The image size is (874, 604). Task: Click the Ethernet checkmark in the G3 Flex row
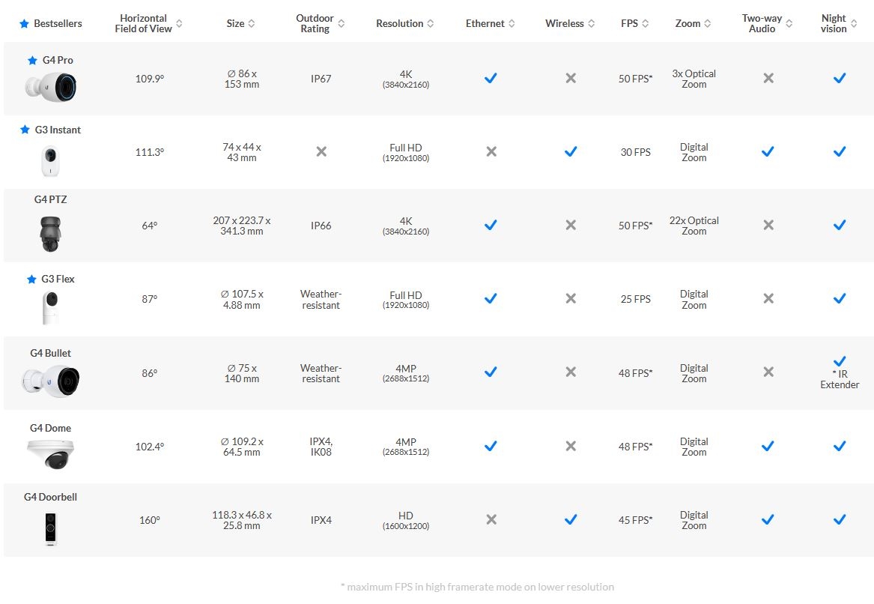click(491, 299)
